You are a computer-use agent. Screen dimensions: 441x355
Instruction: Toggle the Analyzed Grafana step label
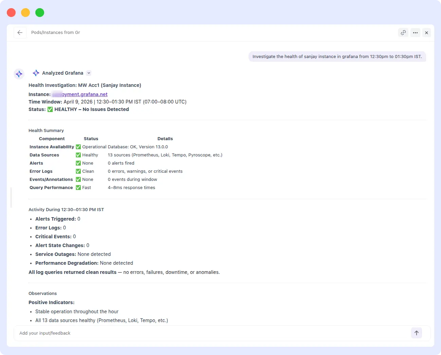pos(62,73)
